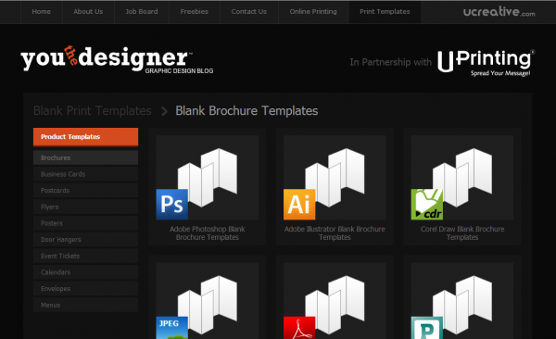Click the You the Designer logo
This screenshot has height=339, width=556.
click(x=117, y=59)
